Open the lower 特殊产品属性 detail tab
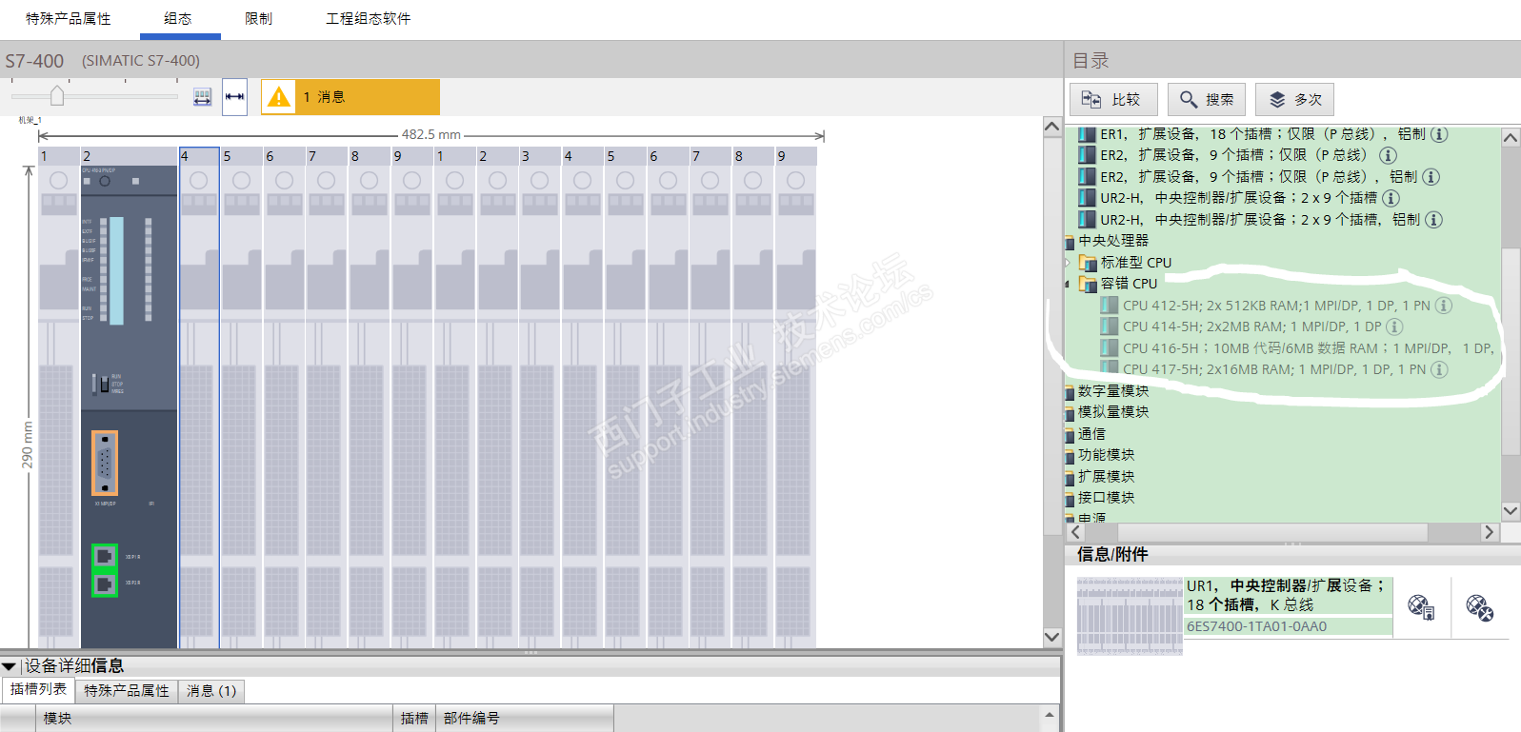1521x732 pixels. [x=127, y=691]
